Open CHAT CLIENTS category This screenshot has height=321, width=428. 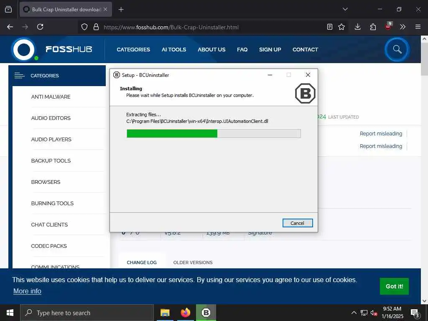point(49,224)
